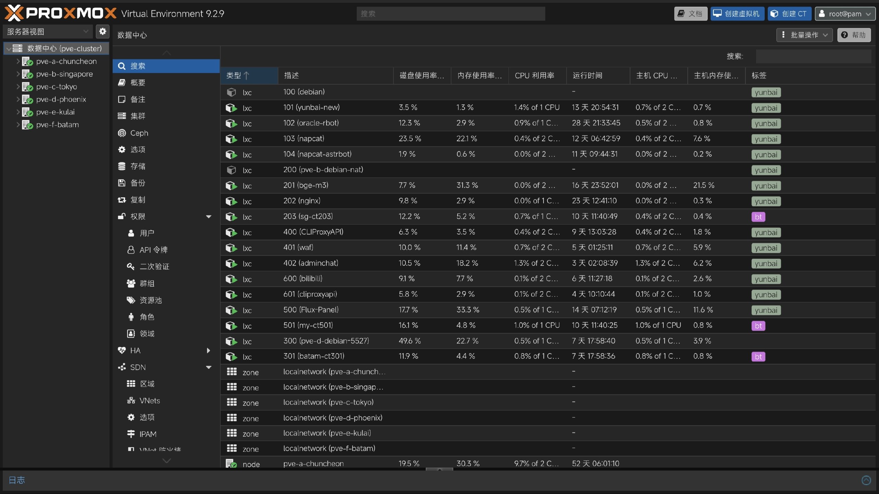Image resolution: width=879 pixels, height=494 pixels.
Task: Click the 创建虚拟机 button
Action: (x=738, y=14)
